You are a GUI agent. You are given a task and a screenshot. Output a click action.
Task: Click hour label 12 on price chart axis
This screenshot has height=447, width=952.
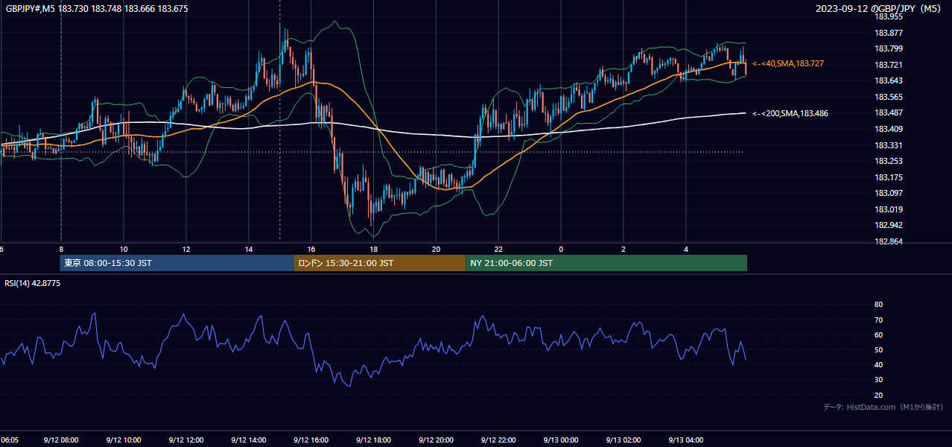point(186,249)
